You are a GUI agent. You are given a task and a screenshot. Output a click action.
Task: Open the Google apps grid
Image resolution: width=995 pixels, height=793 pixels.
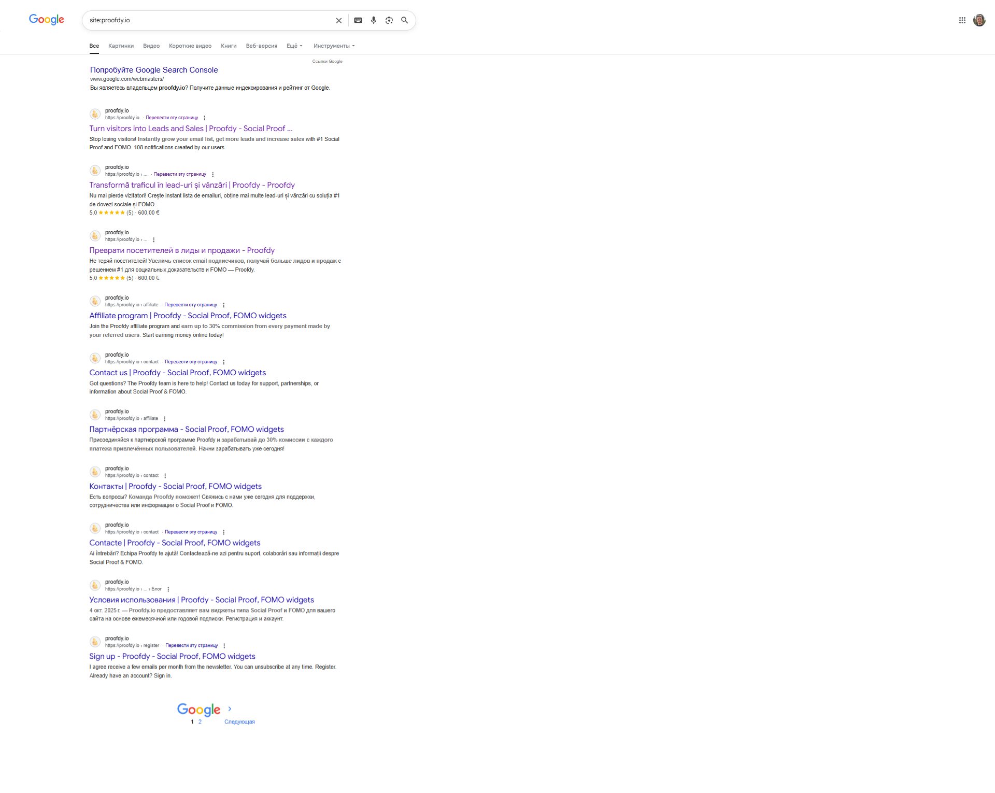point(962,20)
